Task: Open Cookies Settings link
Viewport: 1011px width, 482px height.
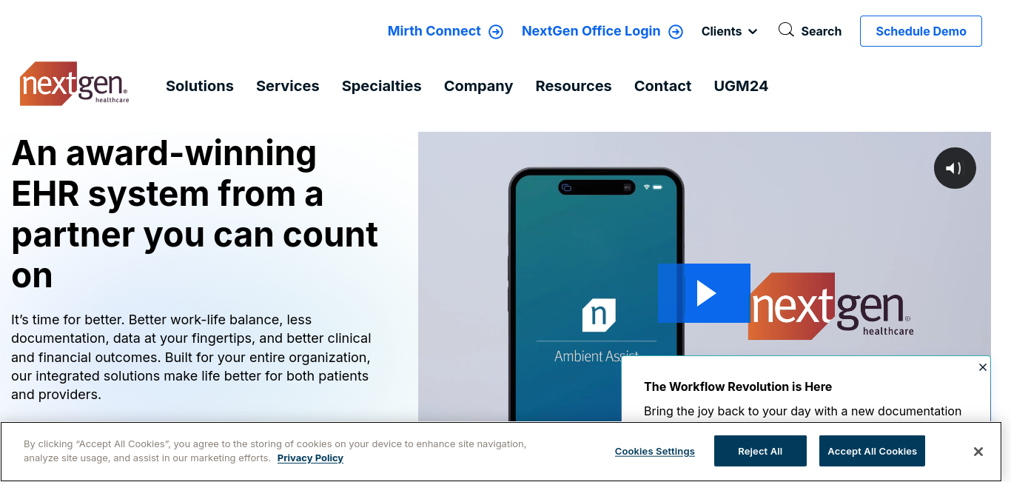Action: pyautogui.click(x=655, y=452)
